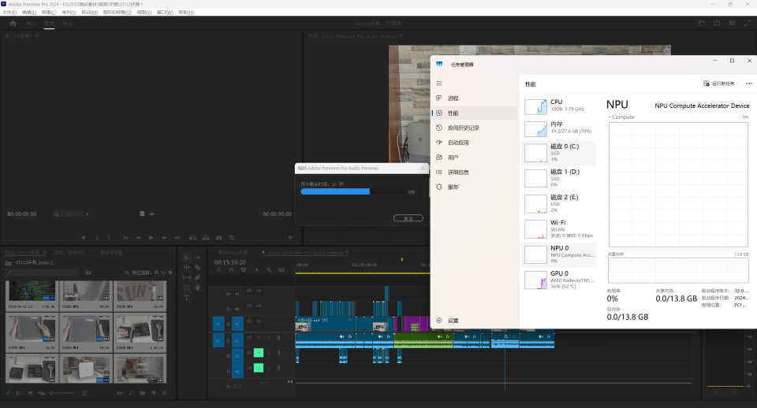Open source monitor zoom level dropdown
This screenshot has height=408, width=757.
coord(69,214)
